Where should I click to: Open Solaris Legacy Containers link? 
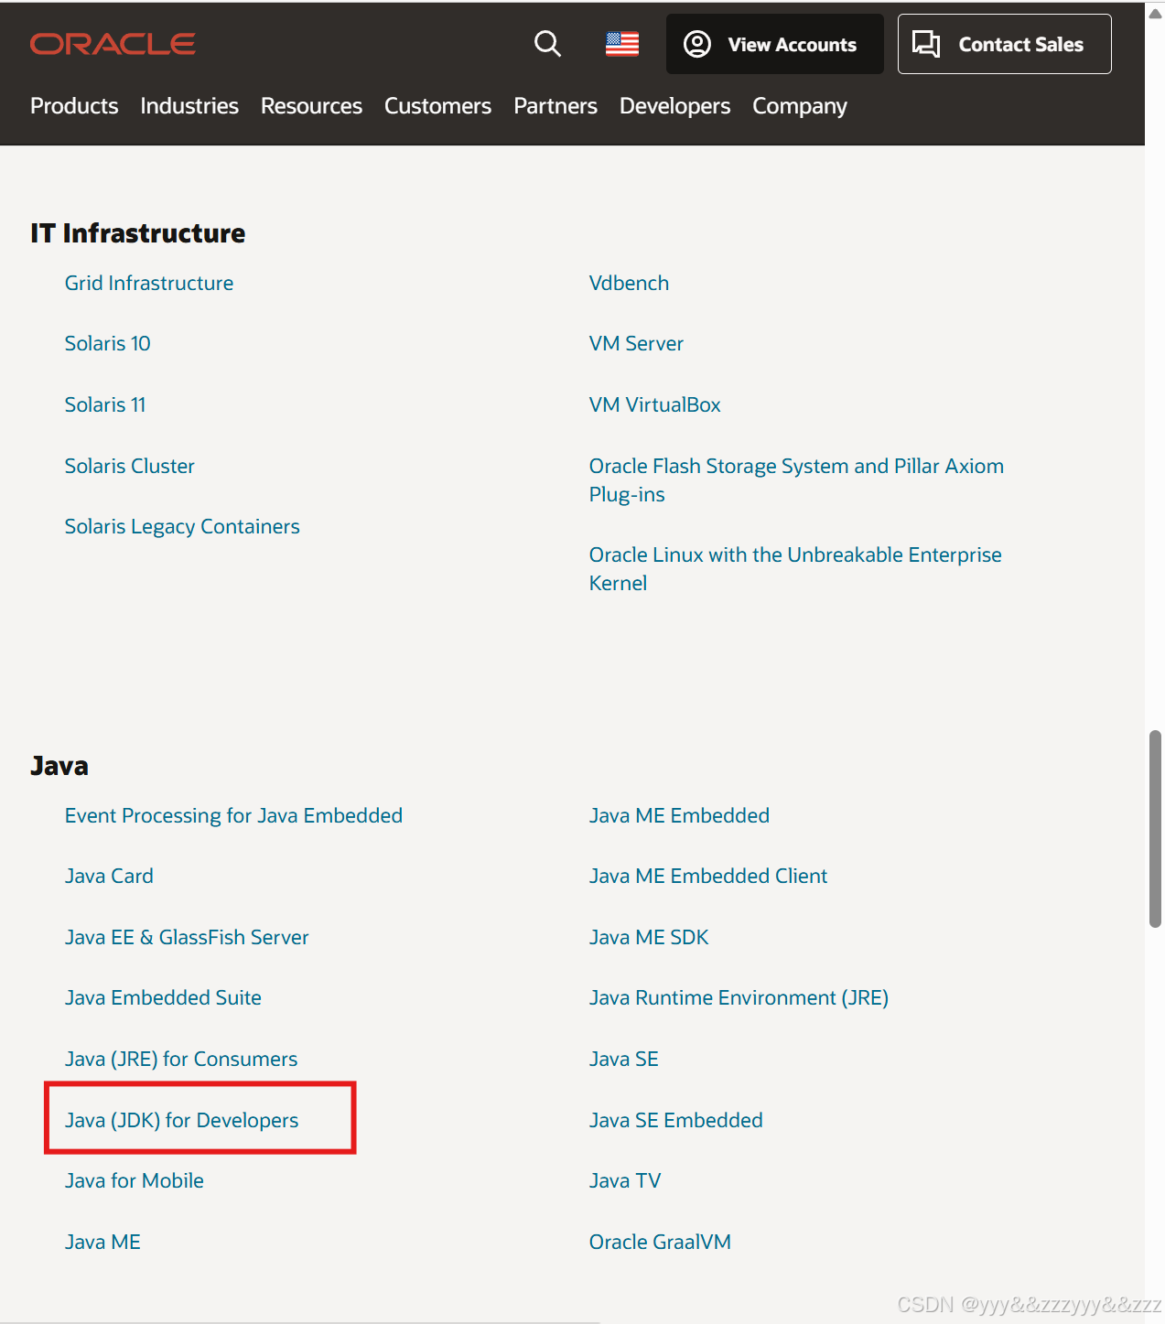pos(182,526)
